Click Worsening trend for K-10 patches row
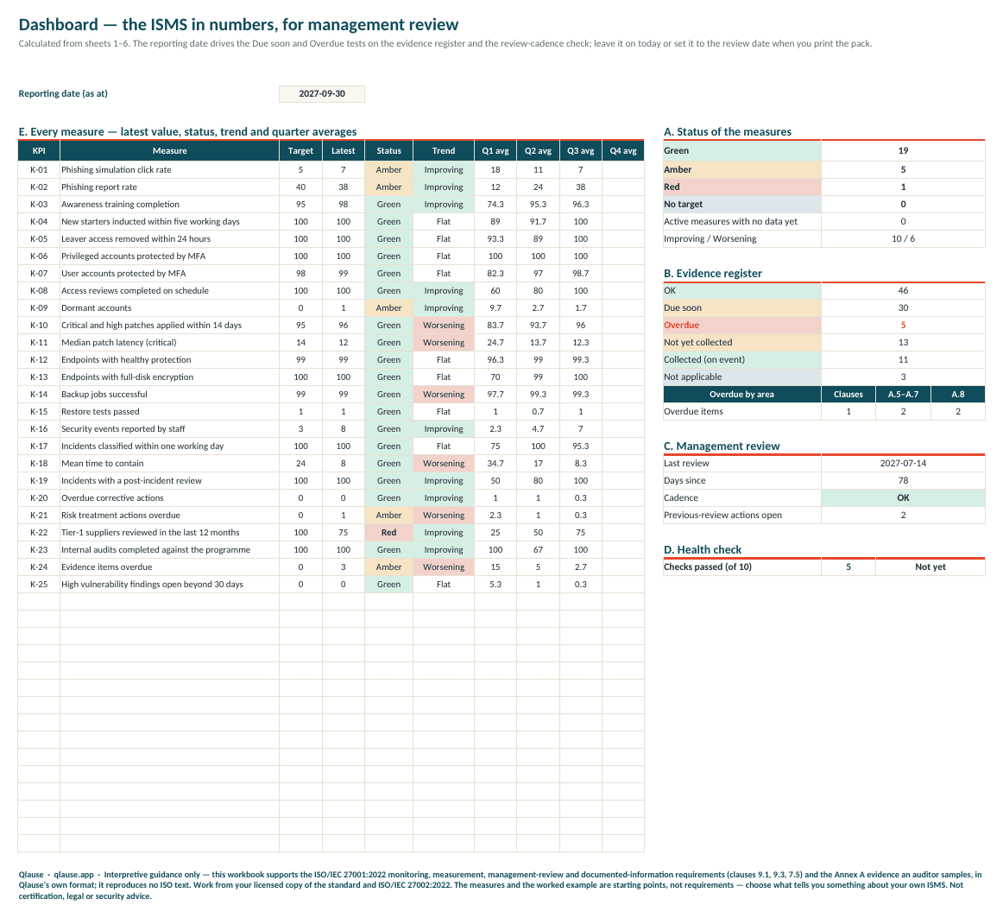 [x=444, y=326]
